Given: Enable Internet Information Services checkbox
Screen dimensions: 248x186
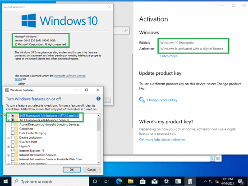Looking at the screenshot, I should 13,155.
